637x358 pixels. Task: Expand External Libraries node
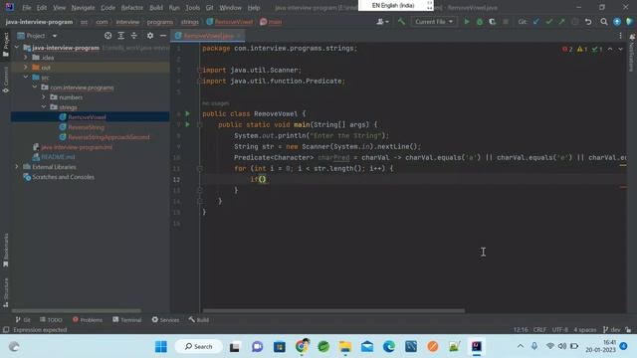point(17,167)
